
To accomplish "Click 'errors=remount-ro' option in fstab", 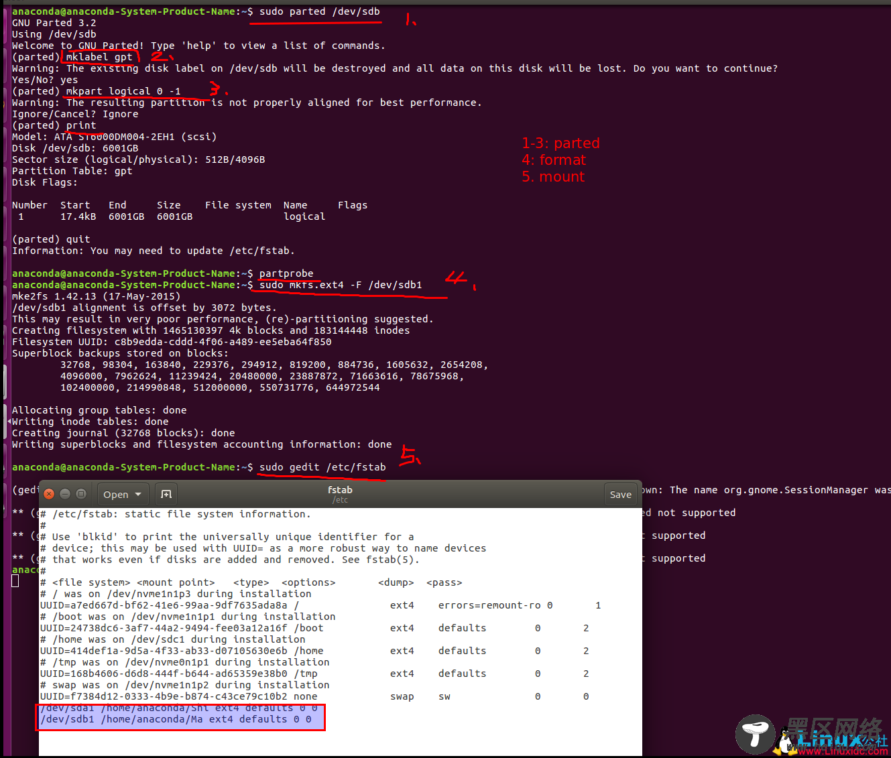I will tap(489, 605).
